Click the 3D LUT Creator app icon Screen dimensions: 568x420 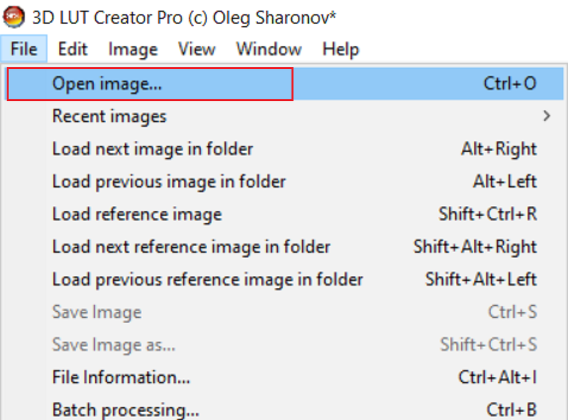14,17
